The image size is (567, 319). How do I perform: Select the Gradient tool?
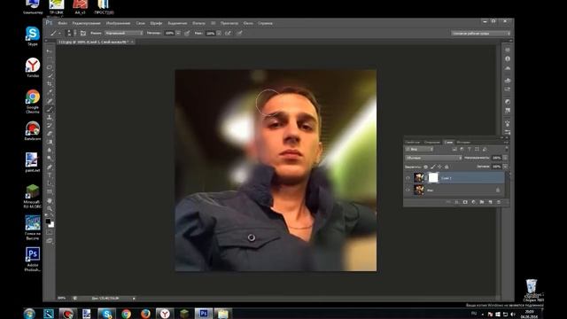coord(50,142)
